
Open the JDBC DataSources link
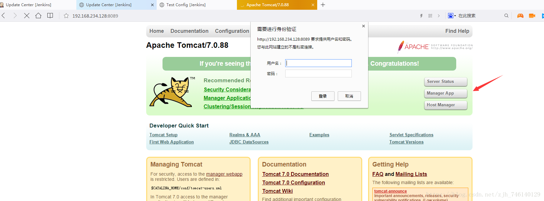point(249,142)
